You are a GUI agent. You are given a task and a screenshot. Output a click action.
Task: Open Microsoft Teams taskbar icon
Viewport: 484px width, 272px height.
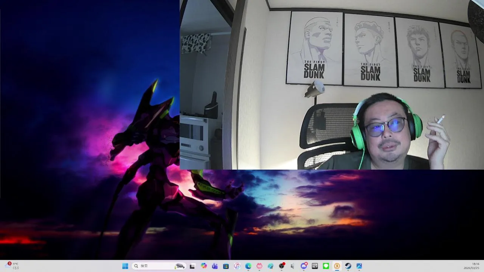[x=215, y=266]
